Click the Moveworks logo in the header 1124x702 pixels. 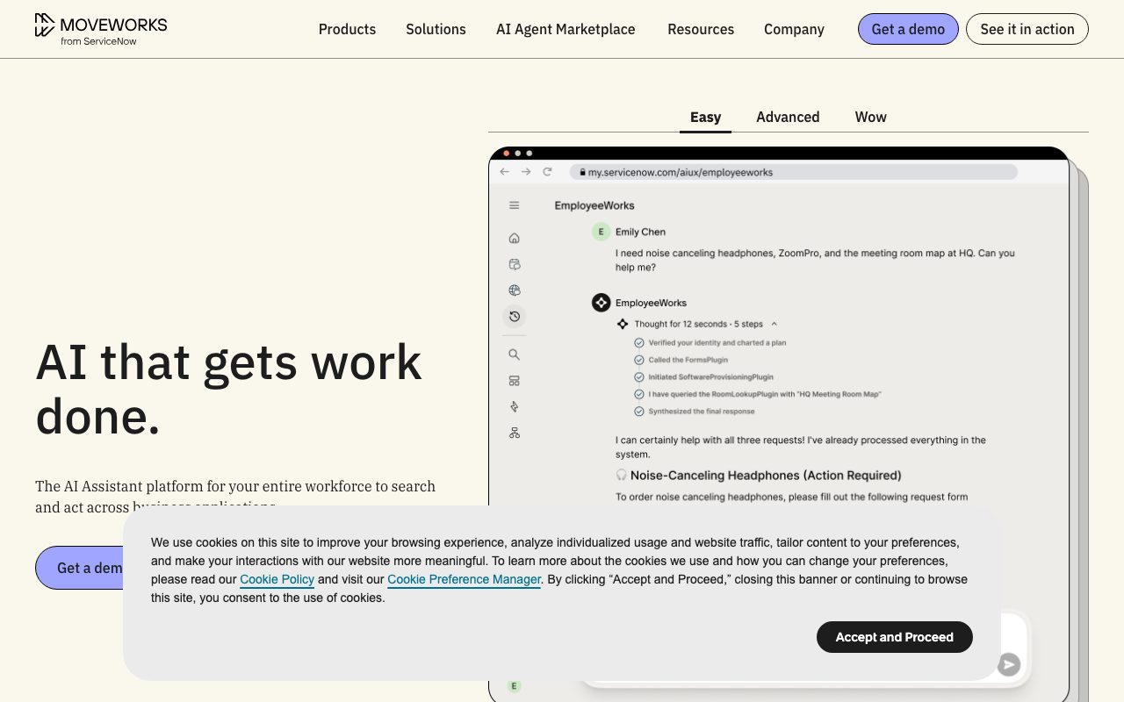pos(101,29)
